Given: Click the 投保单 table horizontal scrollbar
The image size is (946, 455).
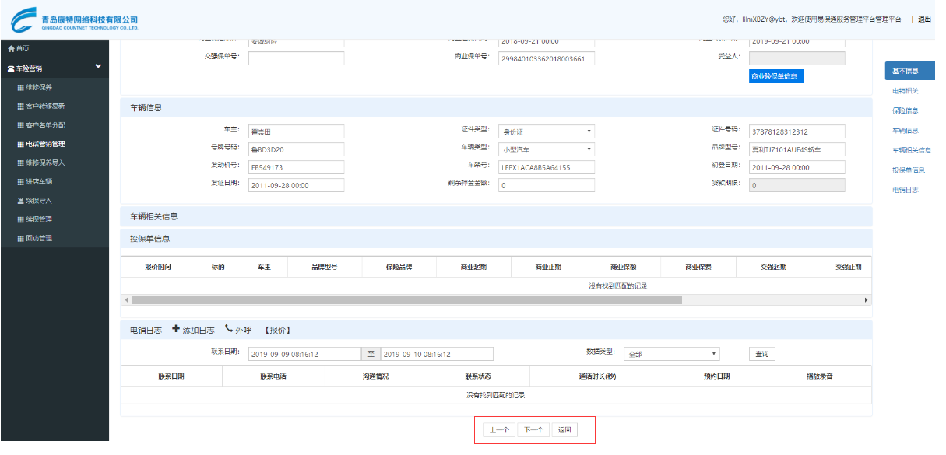Looking at the screenshot, I should pyautogui.click(x=406, y=299).
